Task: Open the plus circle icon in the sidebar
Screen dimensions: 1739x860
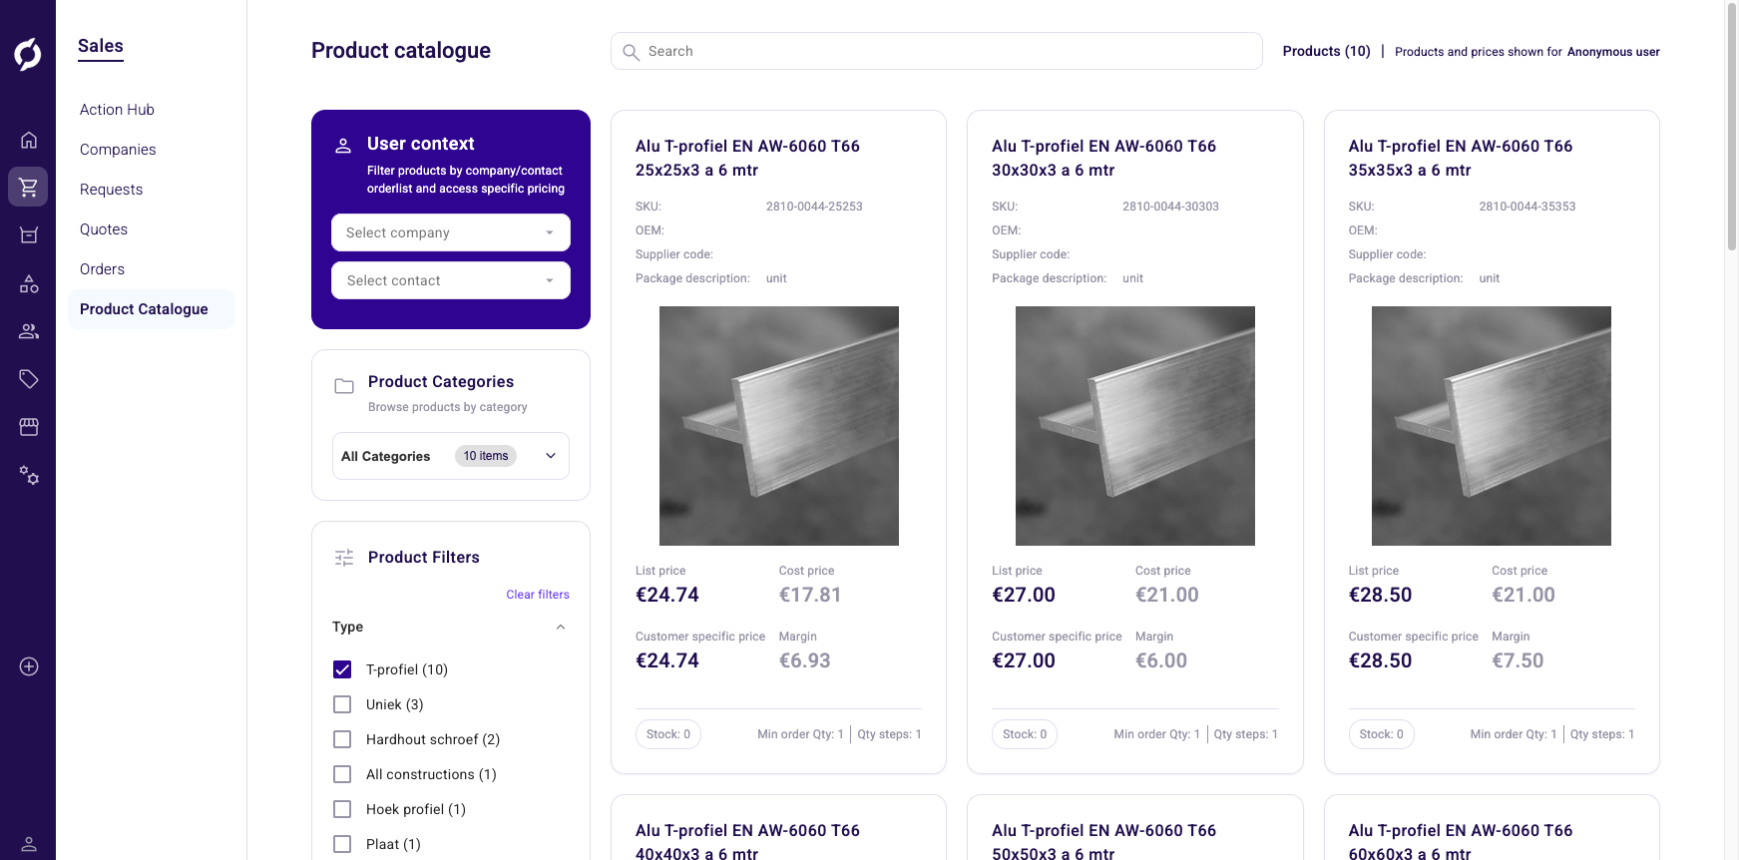Action: (x=28, y=665)
